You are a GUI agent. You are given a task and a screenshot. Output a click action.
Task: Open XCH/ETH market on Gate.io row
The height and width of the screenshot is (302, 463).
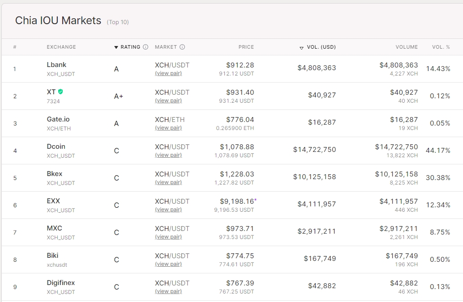170,120
